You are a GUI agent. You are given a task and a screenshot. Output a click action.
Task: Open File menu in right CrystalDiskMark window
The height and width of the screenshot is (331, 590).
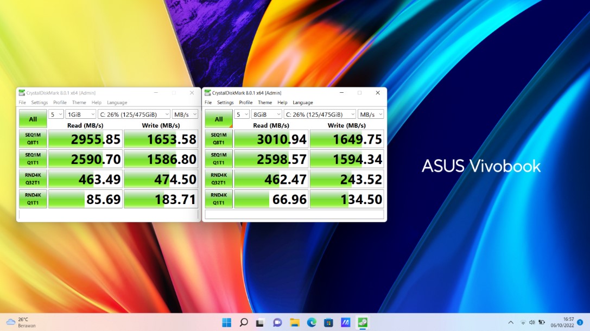(208, 103)
